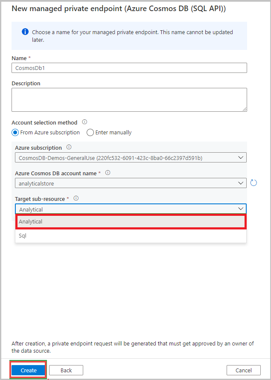Select the Sql sub-resource option

[130, 235]
